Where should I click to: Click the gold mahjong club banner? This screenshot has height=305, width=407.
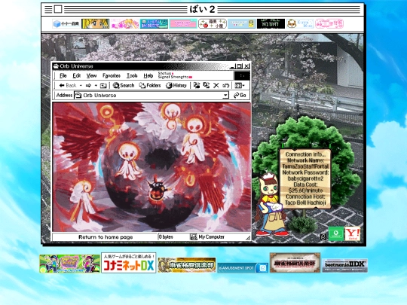pos(187,265)
